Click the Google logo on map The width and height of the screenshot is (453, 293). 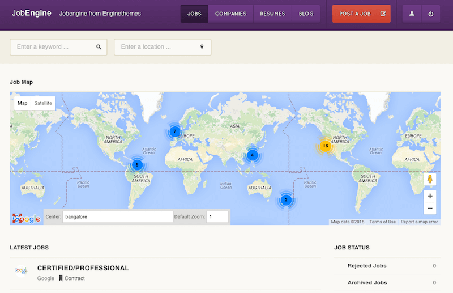(x=26, y=219)
